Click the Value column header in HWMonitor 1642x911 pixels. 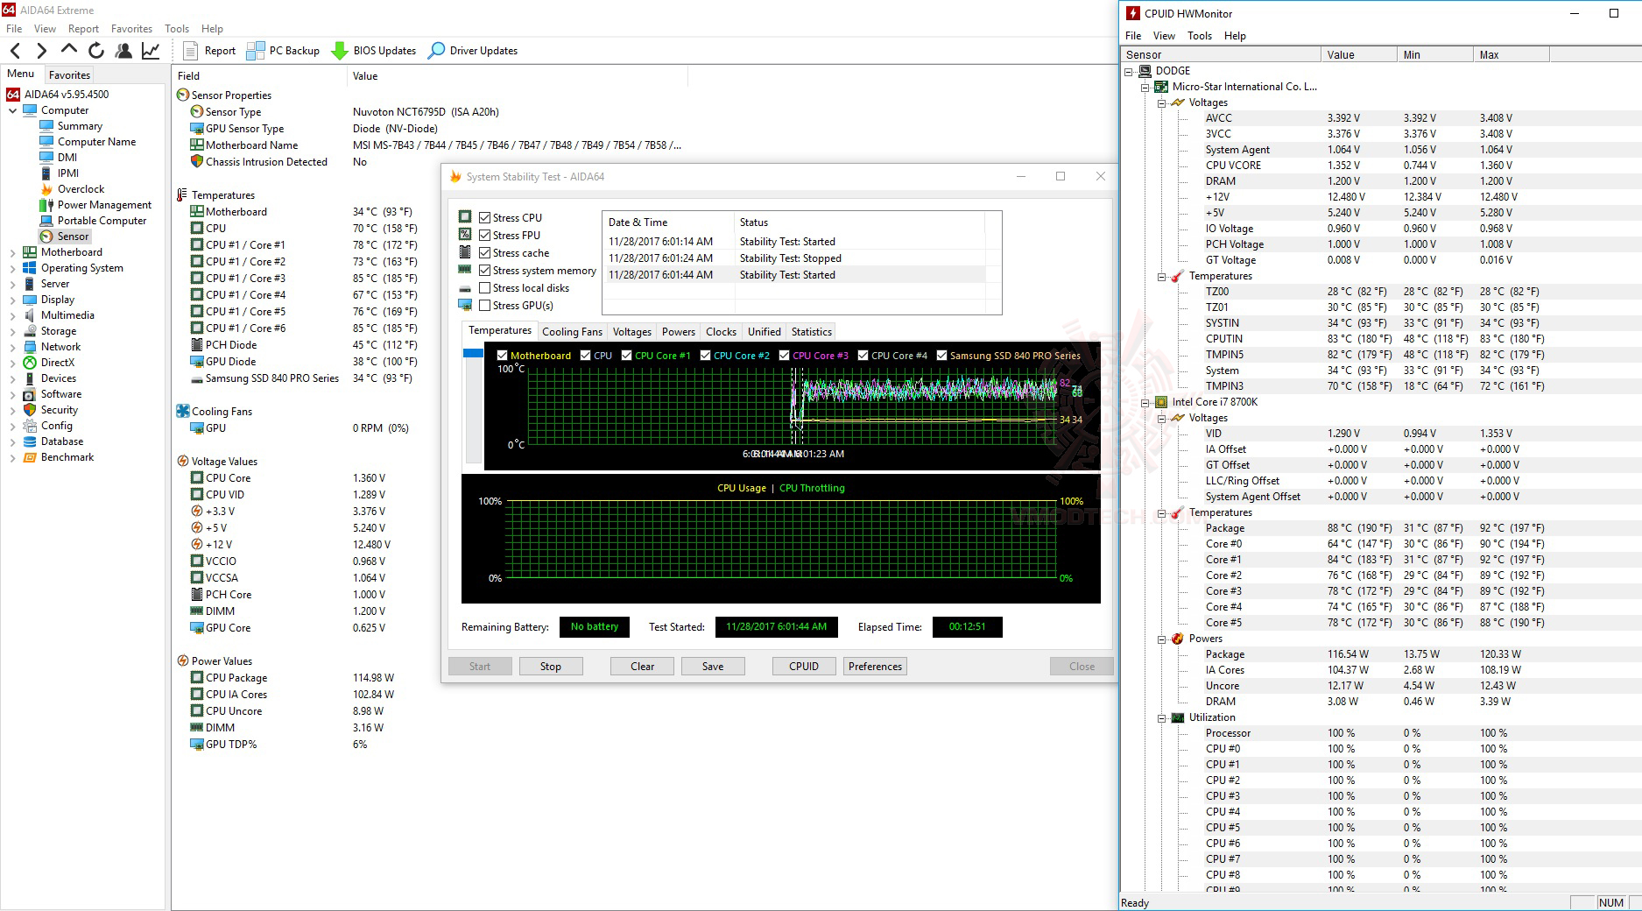(1358, 54)
